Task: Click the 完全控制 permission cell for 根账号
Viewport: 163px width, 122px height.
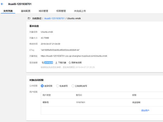Action: 136,103
